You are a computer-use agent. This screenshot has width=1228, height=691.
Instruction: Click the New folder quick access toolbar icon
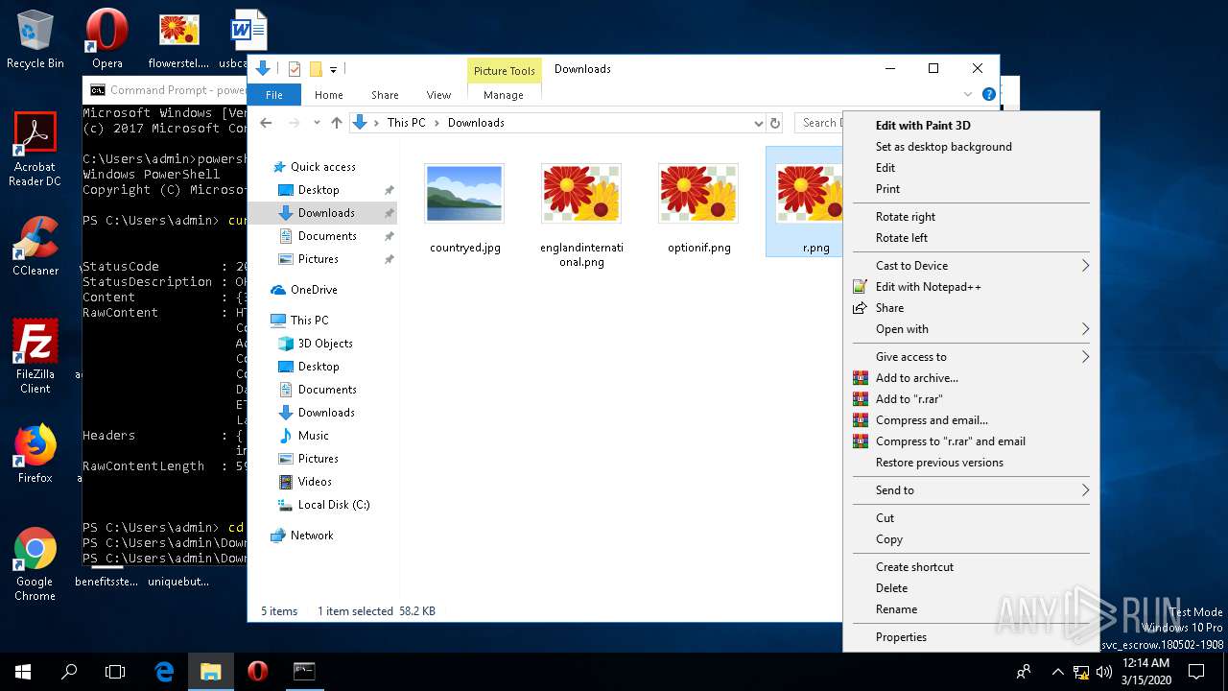(316, 69)
